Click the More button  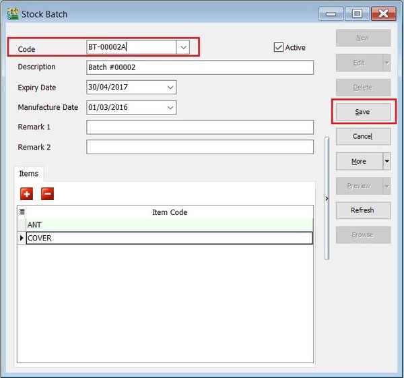click(x=358, y=161)
